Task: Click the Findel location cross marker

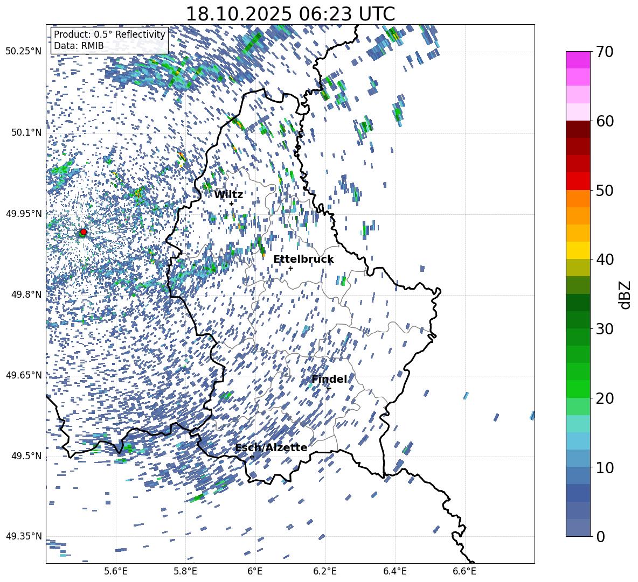Action: pos(329,388)
